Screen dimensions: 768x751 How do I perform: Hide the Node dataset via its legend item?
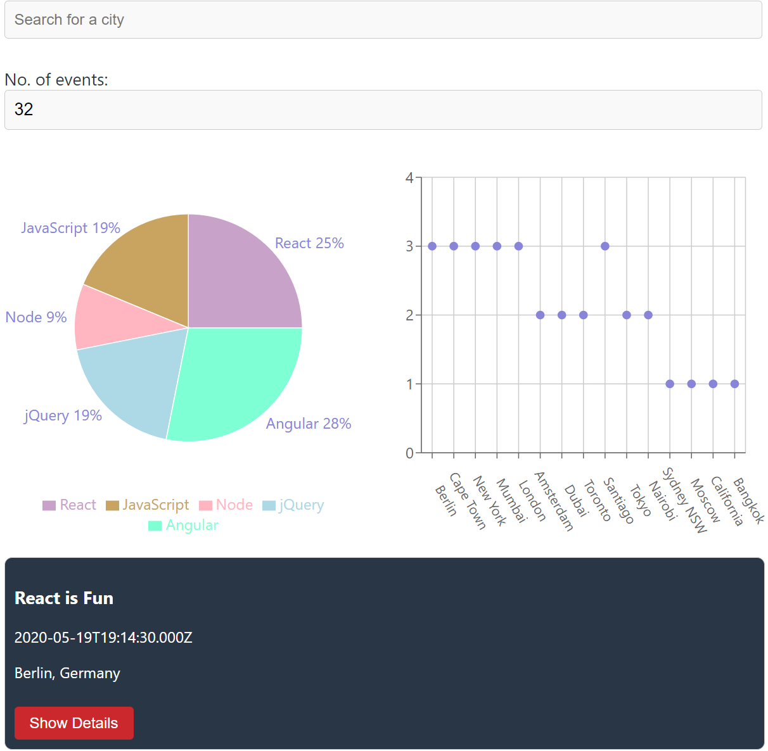click(x=226, y=505)
